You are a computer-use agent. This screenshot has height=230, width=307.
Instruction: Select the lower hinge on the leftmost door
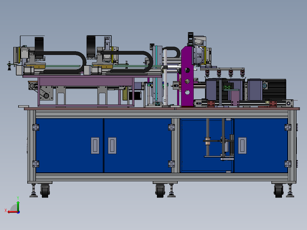(x=36, y=164)
